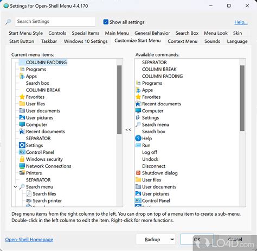Go to the Windows 10 Settings tab
The height and width of the screenshot is (251, 257).
pos(86,41)
